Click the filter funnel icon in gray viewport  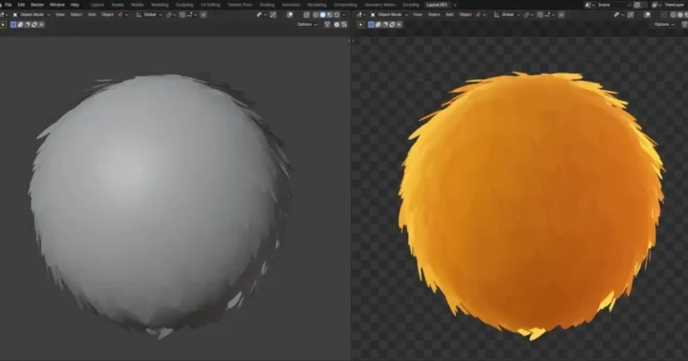point(327,24)
